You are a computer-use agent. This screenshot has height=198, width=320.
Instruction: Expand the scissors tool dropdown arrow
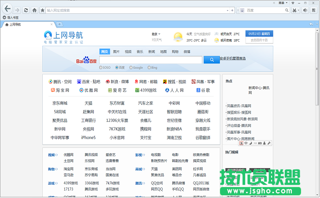(298, 10)
